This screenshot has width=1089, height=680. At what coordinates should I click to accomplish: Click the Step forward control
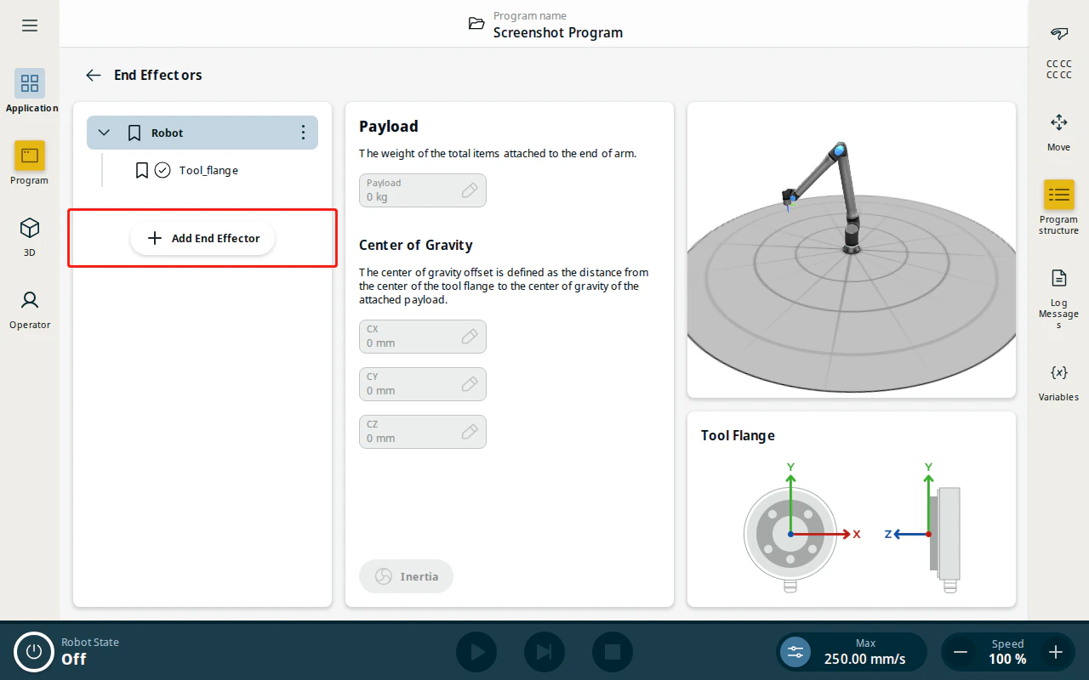[544, 652]
